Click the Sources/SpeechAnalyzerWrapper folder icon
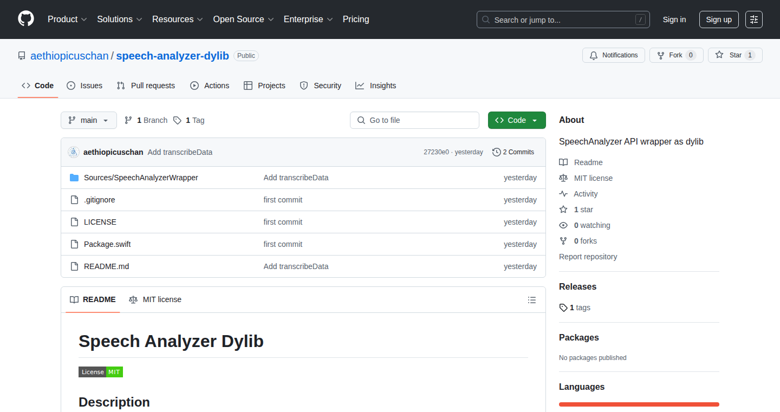780x412 pixels. tap(74, 178)
